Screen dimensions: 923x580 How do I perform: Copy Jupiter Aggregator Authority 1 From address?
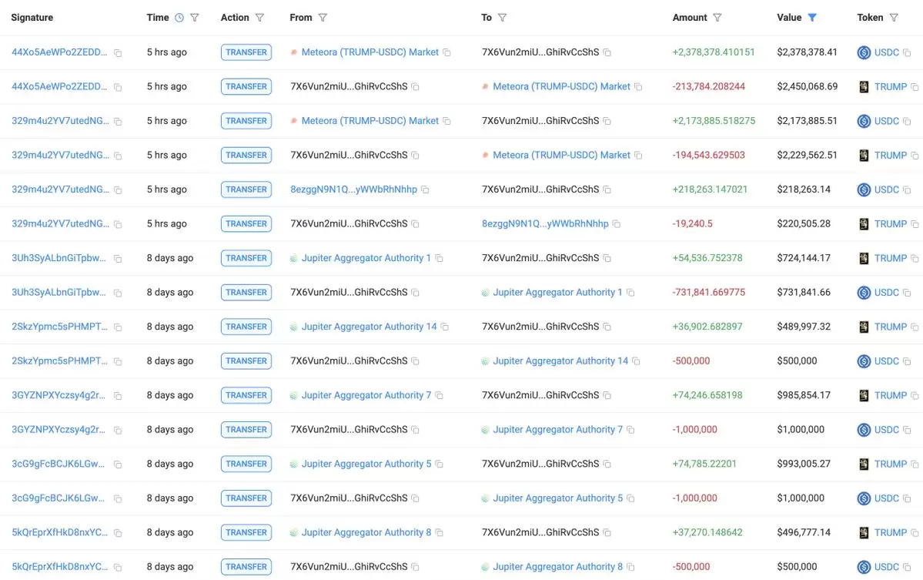439,258
